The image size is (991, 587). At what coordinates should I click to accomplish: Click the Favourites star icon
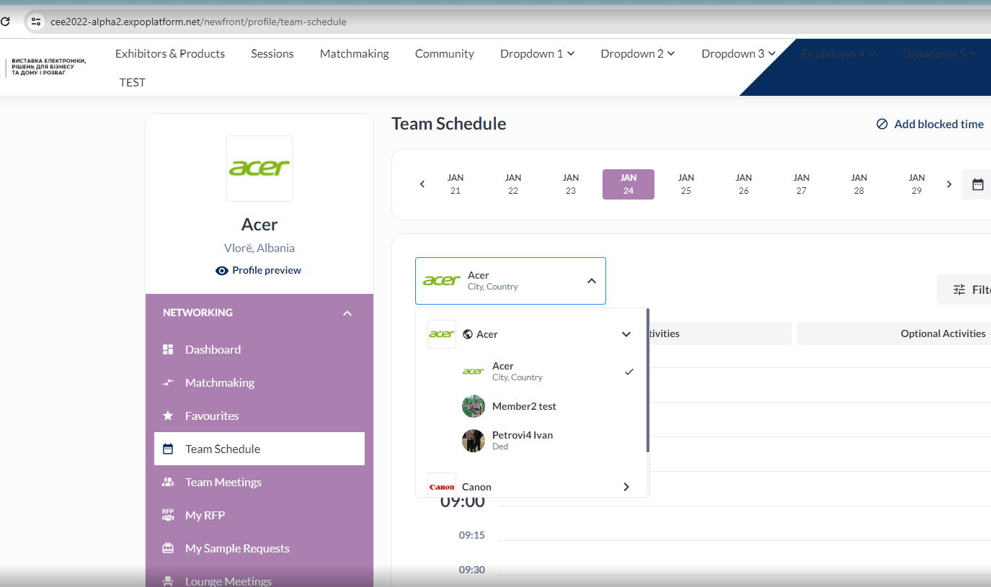(x=168, y=416)
